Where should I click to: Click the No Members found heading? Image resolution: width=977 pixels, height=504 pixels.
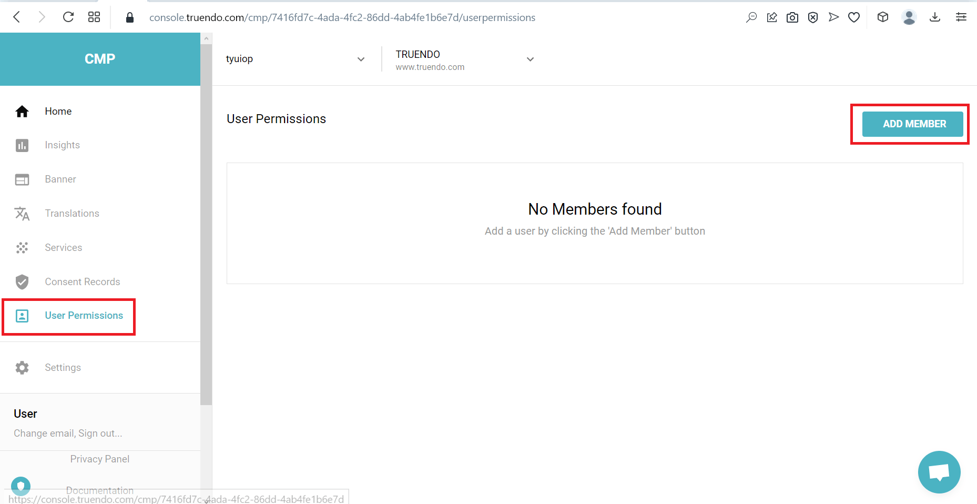[x=595, y=209]
